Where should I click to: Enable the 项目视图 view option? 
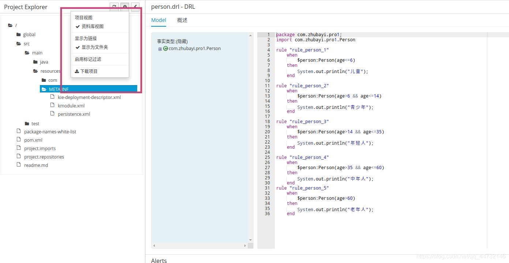click(84, 17)
